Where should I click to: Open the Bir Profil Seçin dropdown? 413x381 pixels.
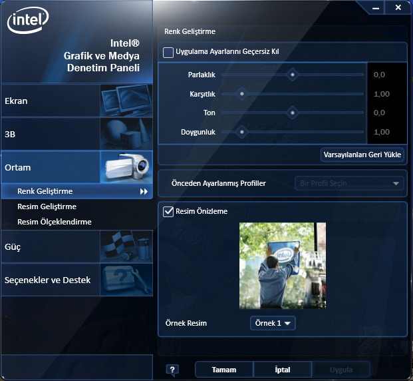pos(349,183)
